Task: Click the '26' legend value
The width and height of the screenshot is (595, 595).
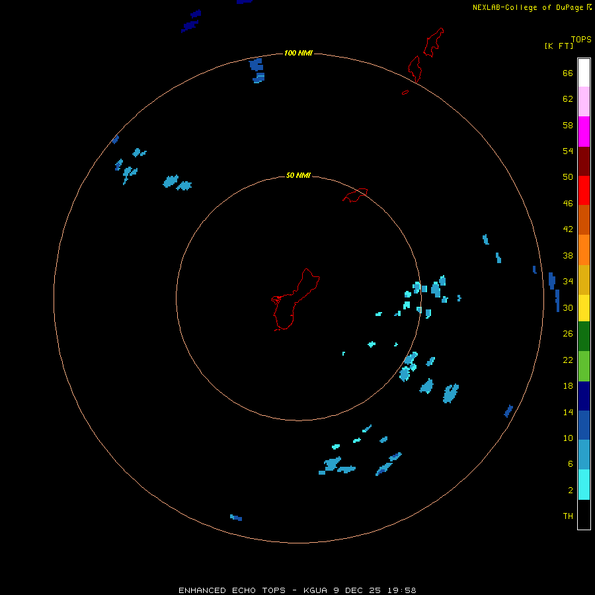Action: coord(568,334)
